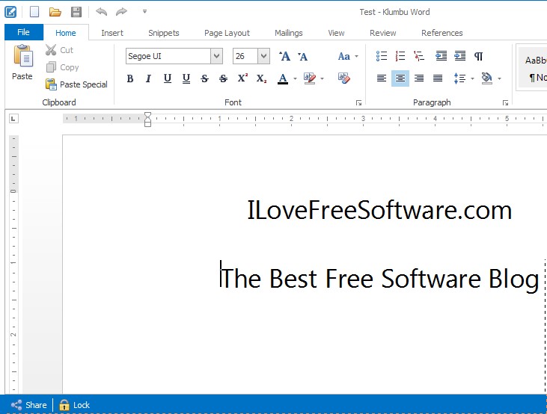Viewport: 547px width, 414px height.
Task: Align text left
Action: tap(382, 78)
